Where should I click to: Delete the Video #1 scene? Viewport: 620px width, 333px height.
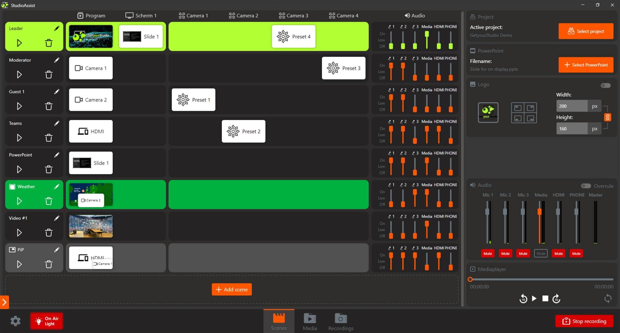(x=49, y=233)
